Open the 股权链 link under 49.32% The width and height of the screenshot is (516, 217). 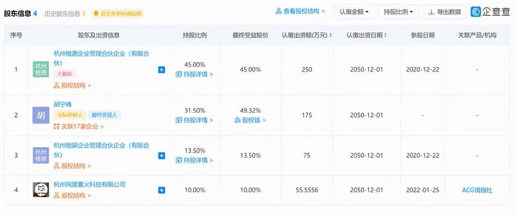(250, 120)
